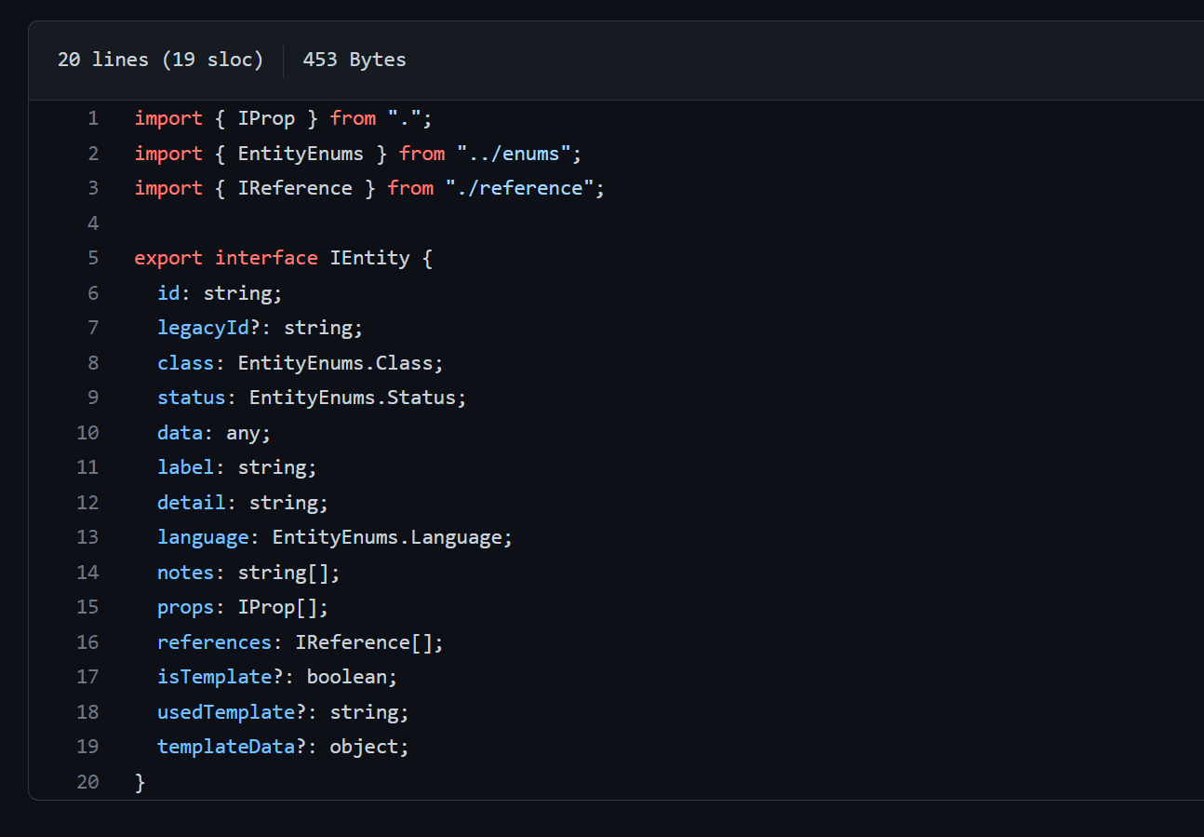Click the 'object' type keyword
The image size is (1204, 837).
[364, 747]
